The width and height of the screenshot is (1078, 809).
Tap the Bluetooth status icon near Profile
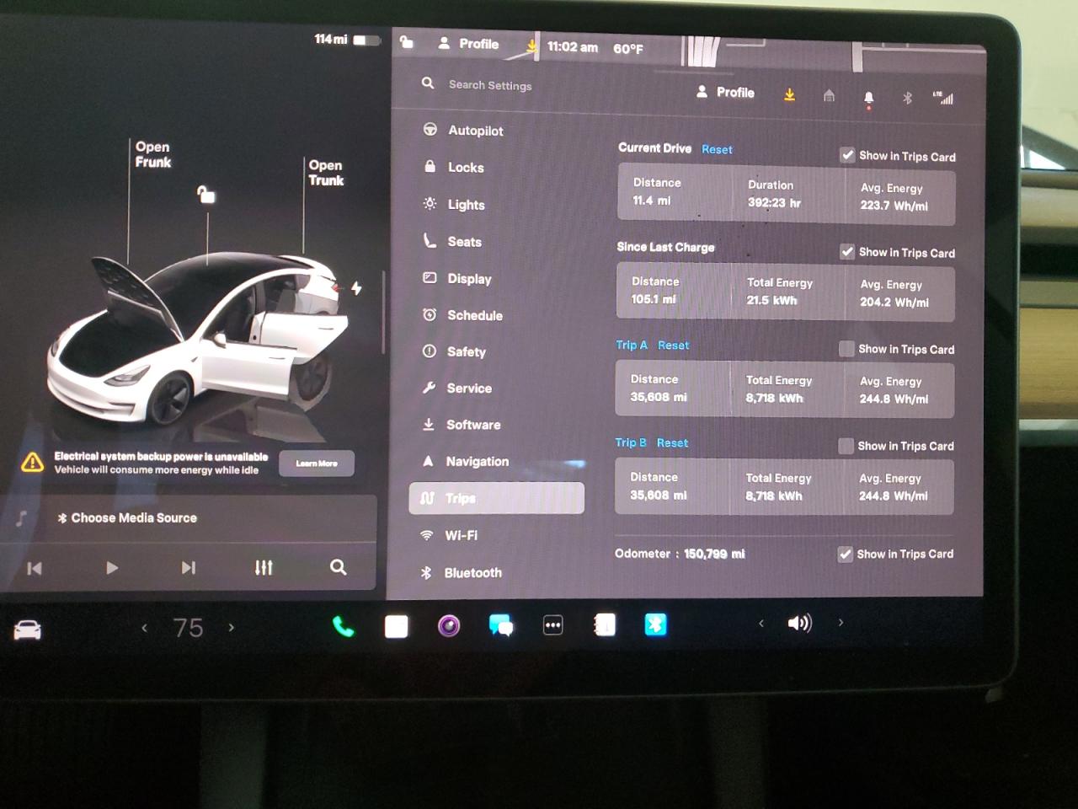907,98
